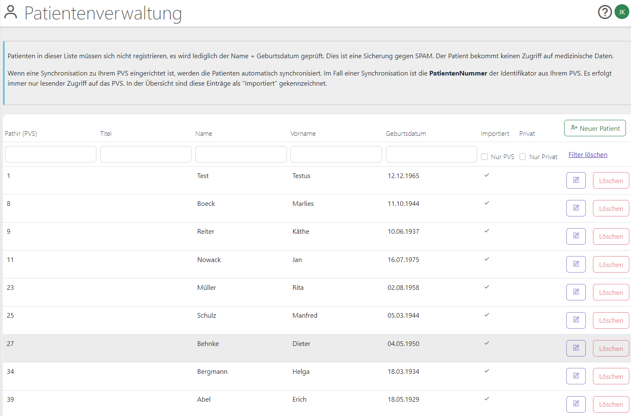Image resolution: width=631 pixels, height=416 pixels.
Task: Edit the Behnke Dieter record
Action: (x=576, y=348)
